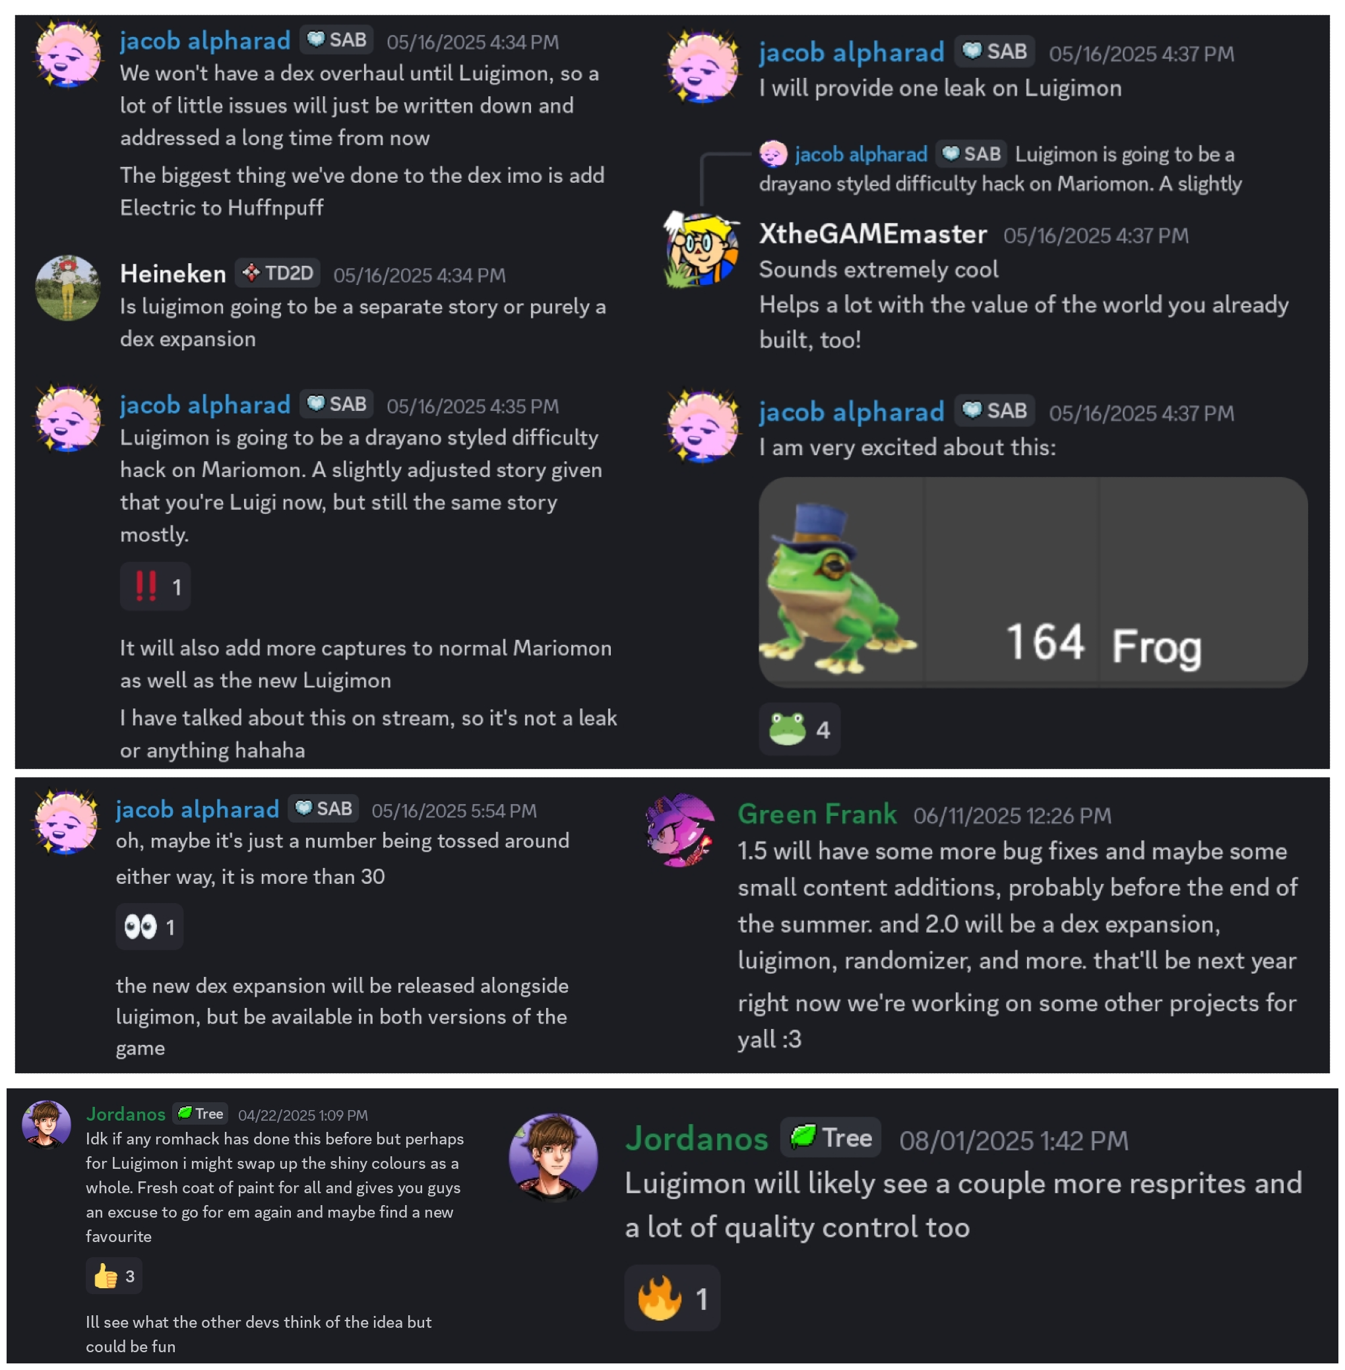Viewport: 1345px width, 1370px height.
Task: Toggle the eyes emoji reaction
Action: pos(150,926)
